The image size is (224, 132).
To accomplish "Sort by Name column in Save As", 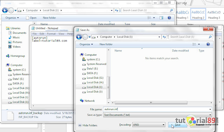I will point(118,51).
